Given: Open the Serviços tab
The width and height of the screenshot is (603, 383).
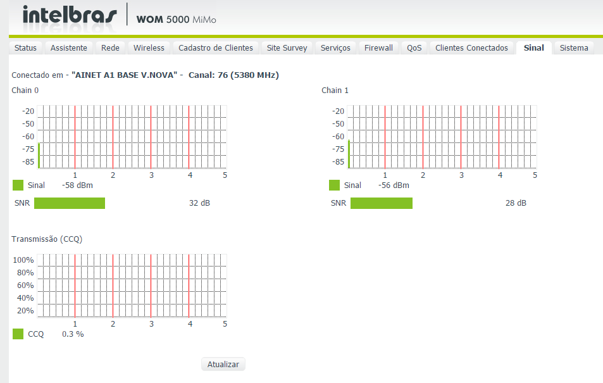Looking at the screenshot, I should 335,47.
